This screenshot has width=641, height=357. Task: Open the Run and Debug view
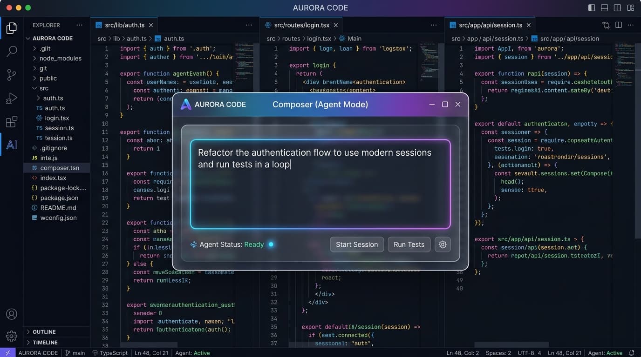[x=12, y=99]
